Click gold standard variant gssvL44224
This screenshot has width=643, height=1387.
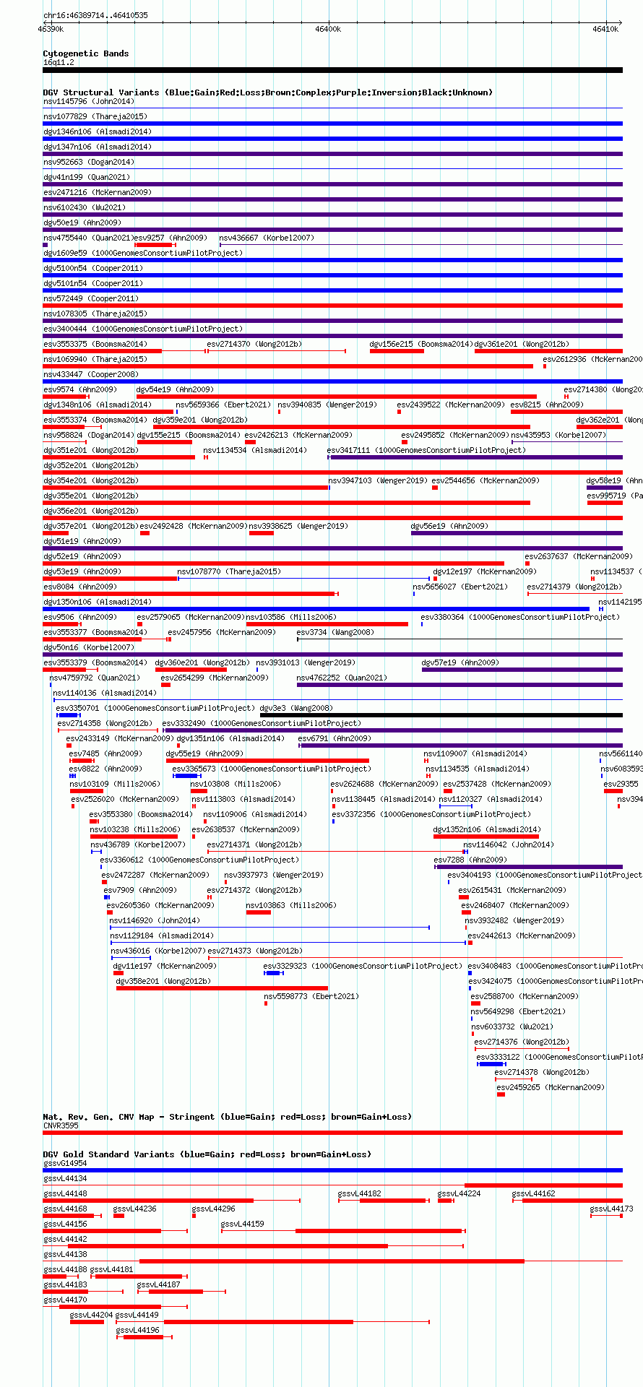459,1193
